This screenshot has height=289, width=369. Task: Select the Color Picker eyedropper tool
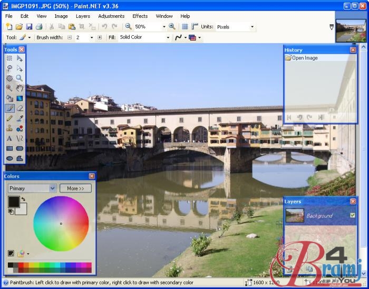pyautogui.click(x=20, y=118)
